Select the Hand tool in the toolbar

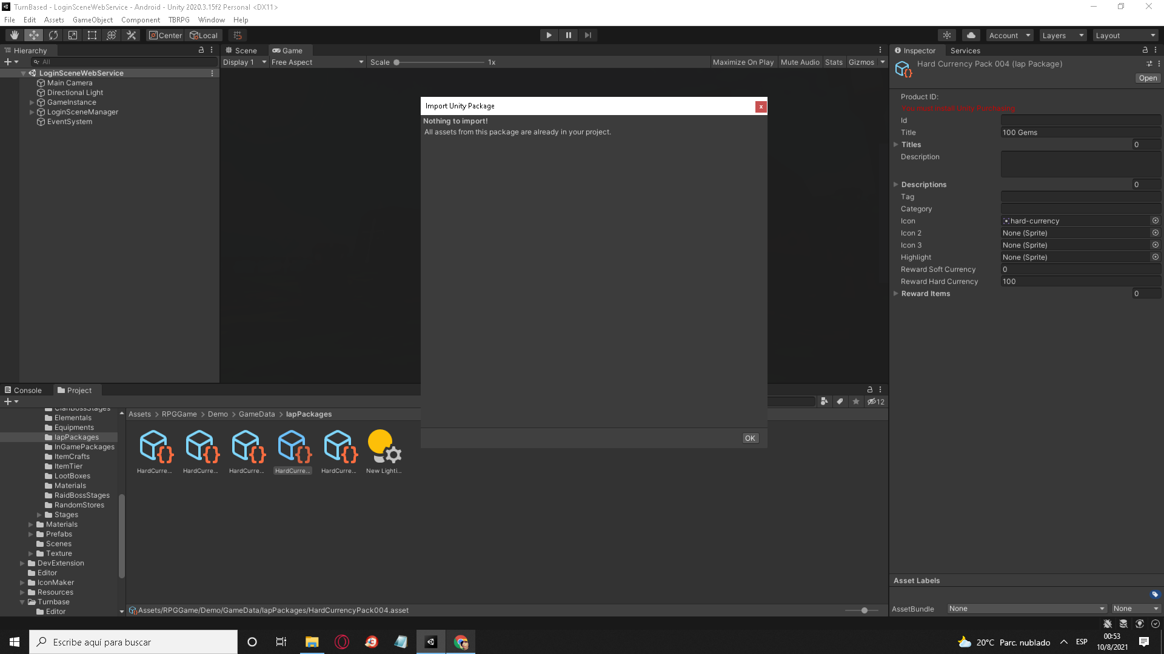(14, 35)
